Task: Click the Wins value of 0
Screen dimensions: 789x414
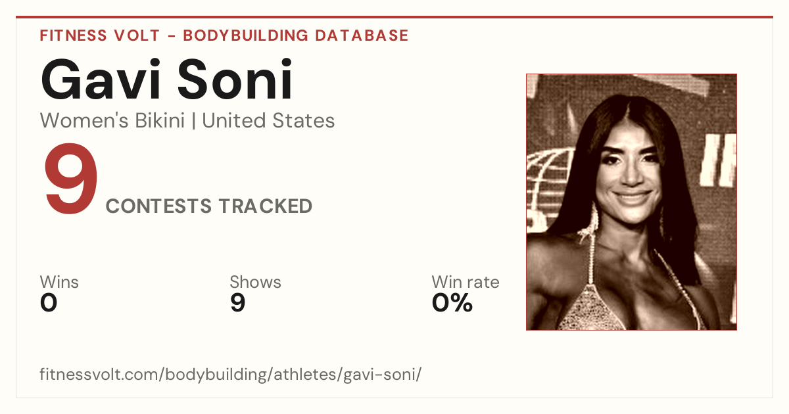Action: click(x=49, y=303)
